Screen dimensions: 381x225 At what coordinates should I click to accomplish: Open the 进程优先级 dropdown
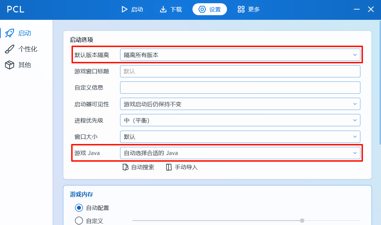(240, 120)
